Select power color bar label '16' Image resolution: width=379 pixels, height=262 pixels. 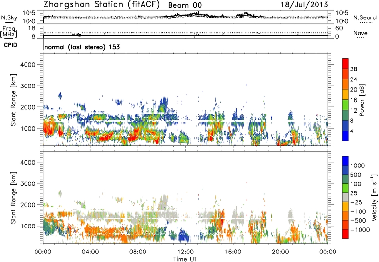(x=353, y=100)
